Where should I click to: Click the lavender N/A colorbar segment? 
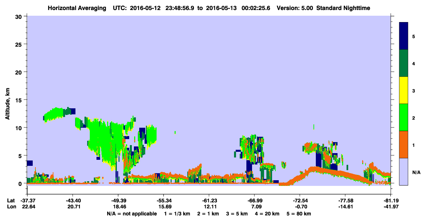pos(404,172)
